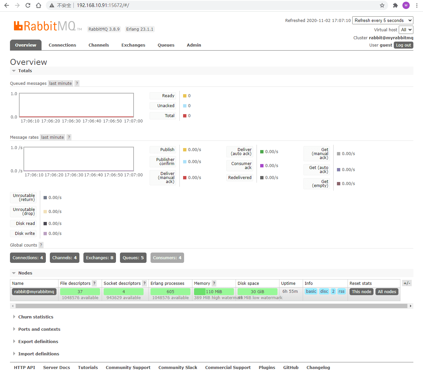
Task: Open rabbit@myrabbitmq node details
Action: pyautogui.click(x=34, y=292)
